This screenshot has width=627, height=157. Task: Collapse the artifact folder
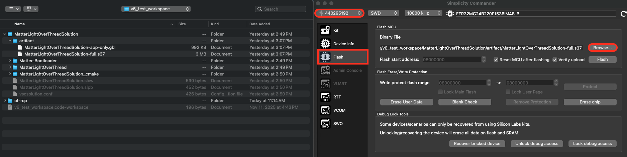(10, 41)
